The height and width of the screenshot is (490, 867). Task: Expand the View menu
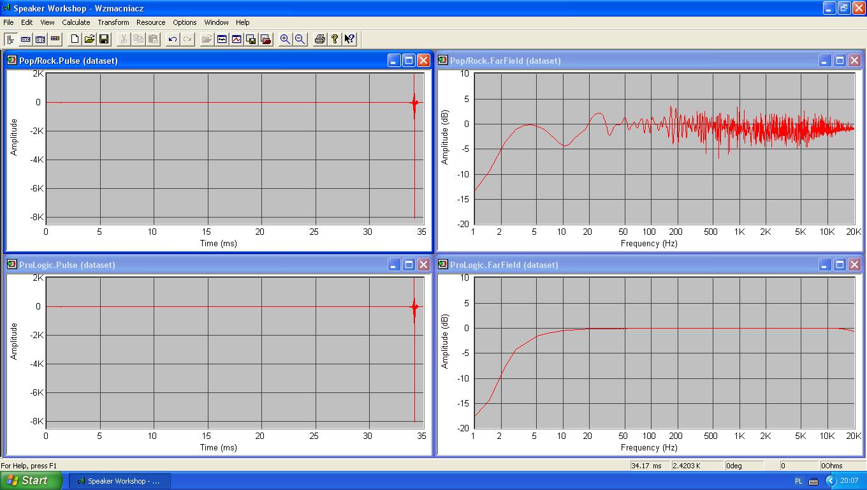tap(47, 22)
